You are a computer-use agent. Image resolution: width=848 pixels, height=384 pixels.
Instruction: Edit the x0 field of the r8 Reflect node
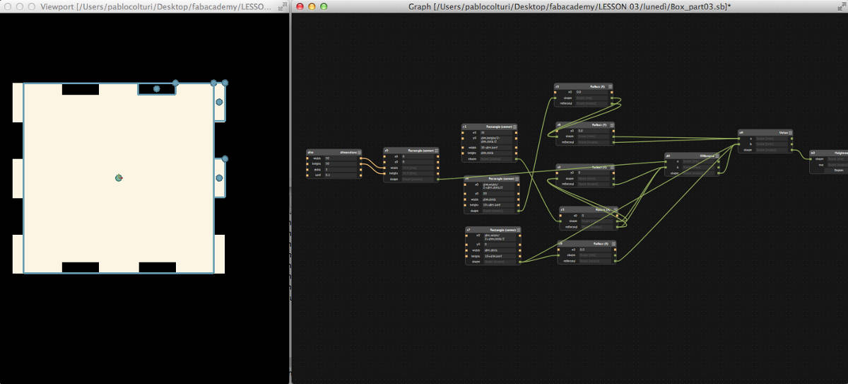point(596,250)
